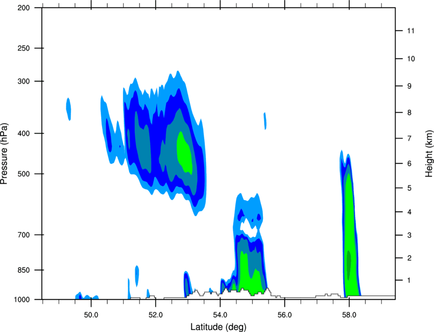Select the 850 pressure tick label

click(x=23, y=270)
